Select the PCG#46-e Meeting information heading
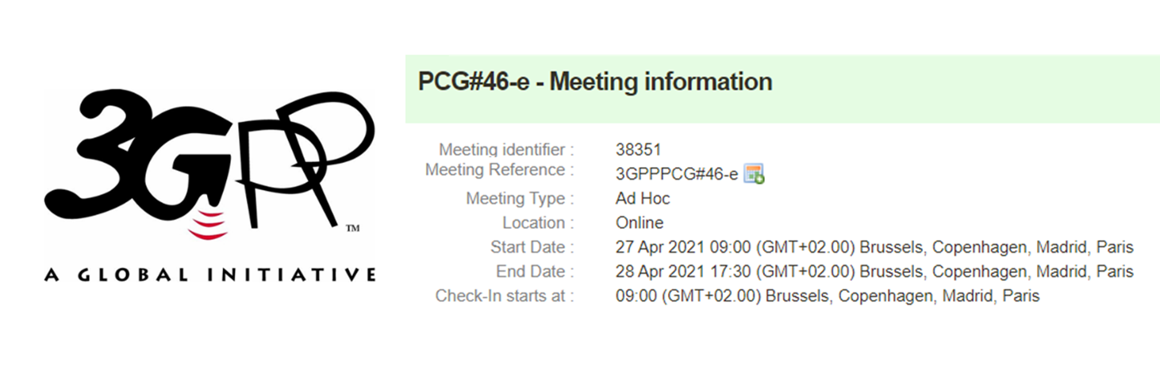Screen dimensions: 1160x365 (x=595, y=82)
